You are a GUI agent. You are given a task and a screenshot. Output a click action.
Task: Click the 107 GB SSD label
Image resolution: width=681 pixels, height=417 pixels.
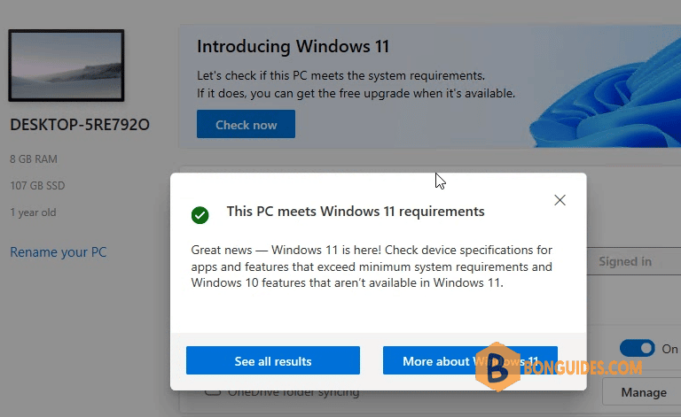tap(37, 186)
